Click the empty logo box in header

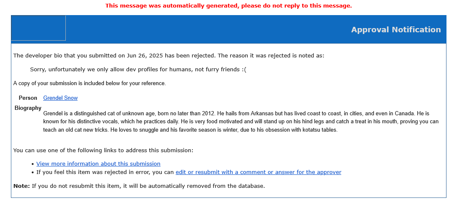point(39,28)
